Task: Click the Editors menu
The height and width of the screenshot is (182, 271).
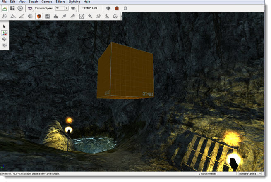Action: pyautogui.click(x=60, y=2)
